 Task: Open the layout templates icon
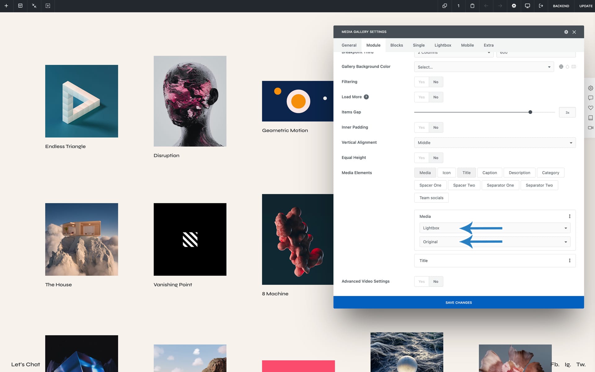tap(20, 6)
